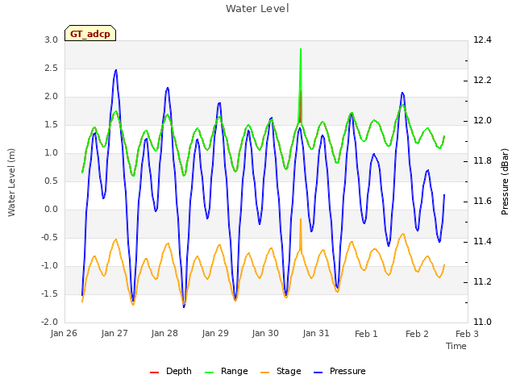
Task: Toggle the Range series legend entry
Action: (226, 371)
